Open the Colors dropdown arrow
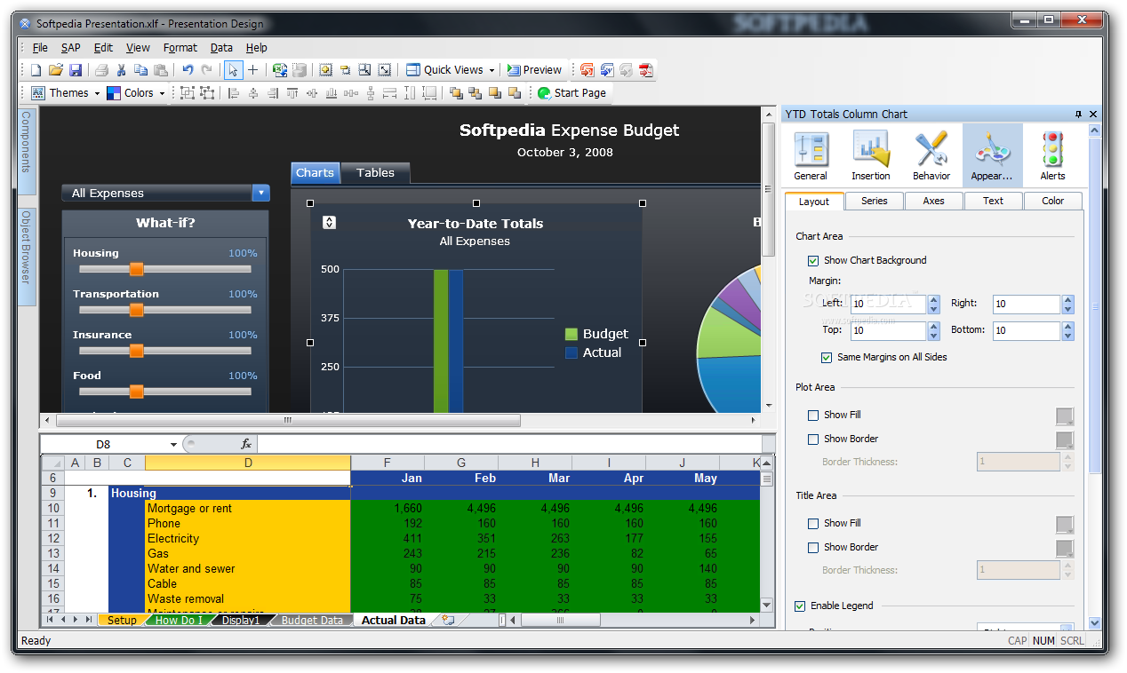 coord(162,93)
